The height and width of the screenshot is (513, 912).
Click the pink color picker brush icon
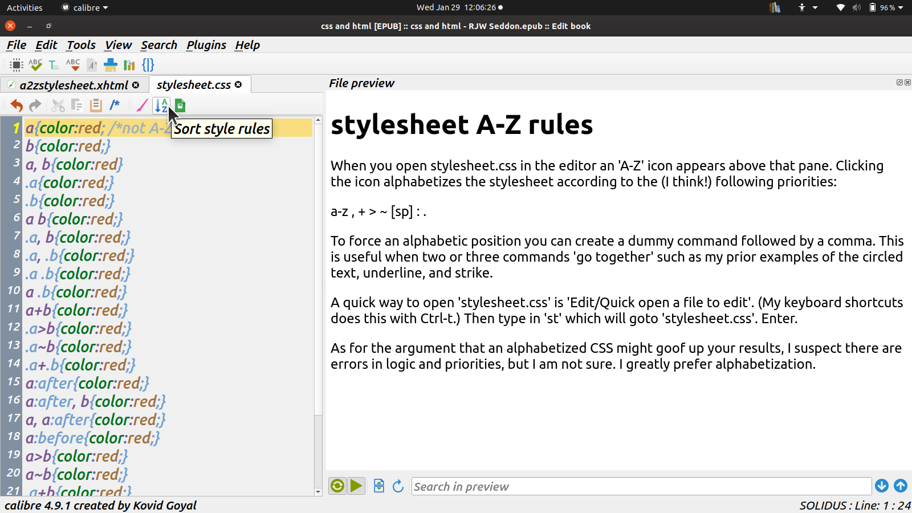pyautogui.click(x=142, y=105)
